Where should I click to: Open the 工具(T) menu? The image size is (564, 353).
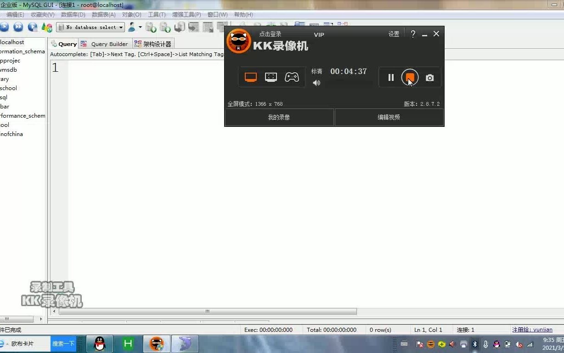point(157,14)
